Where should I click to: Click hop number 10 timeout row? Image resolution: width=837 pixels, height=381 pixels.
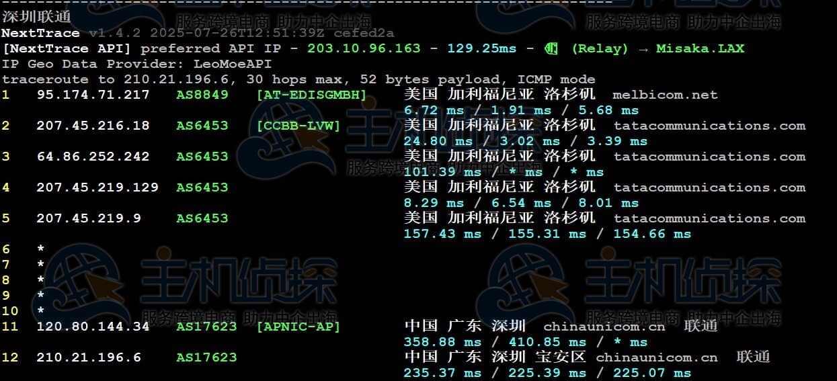tap(23, 311)
